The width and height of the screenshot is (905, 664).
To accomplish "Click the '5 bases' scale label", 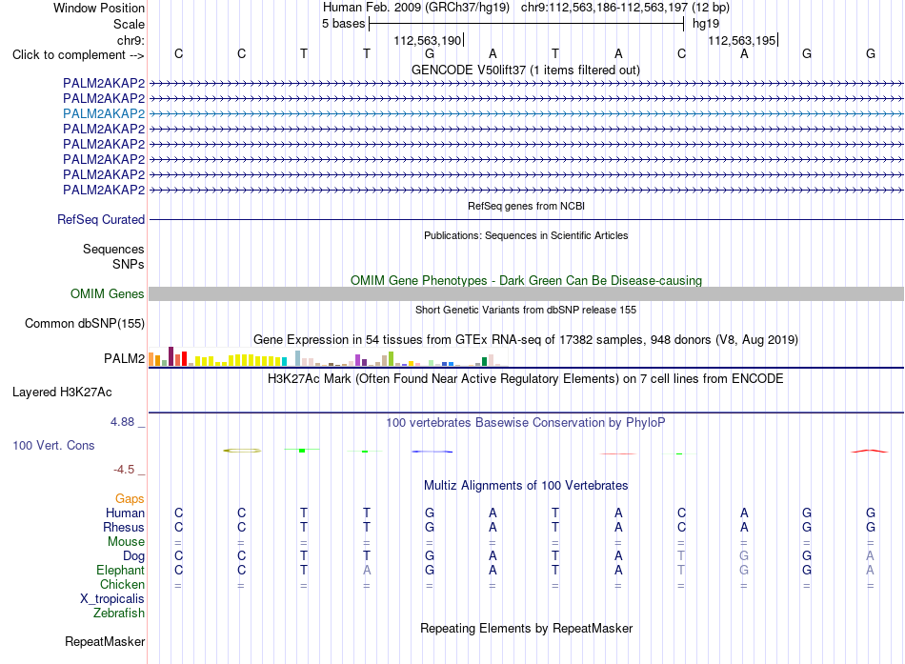I will (343, 24).
